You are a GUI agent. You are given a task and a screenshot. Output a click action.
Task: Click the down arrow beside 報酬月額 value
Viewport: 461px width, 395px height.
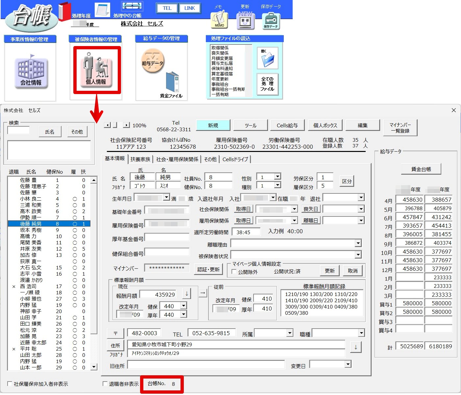(187, 294)
